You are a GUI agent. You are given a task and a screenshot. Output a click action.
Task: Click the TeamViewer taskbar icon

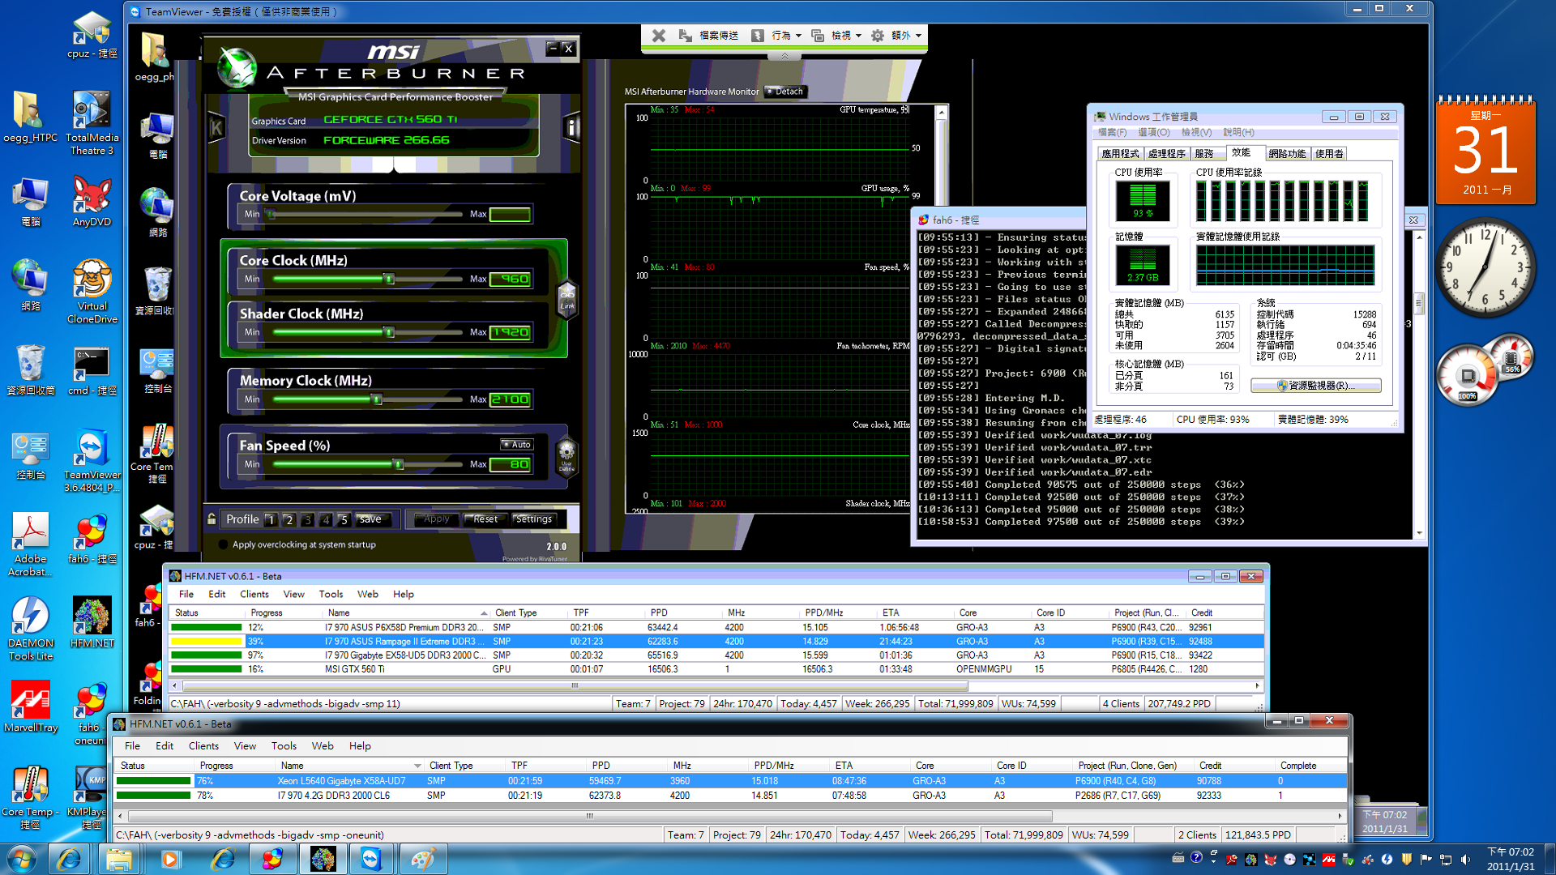[x=370, y=859]
